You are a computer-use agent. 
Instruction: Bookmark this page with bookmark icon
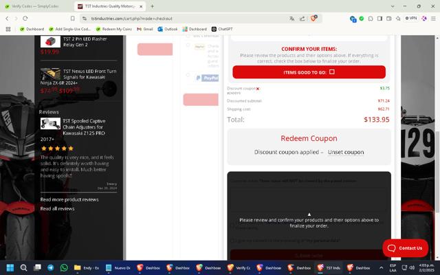click(73, 19)
